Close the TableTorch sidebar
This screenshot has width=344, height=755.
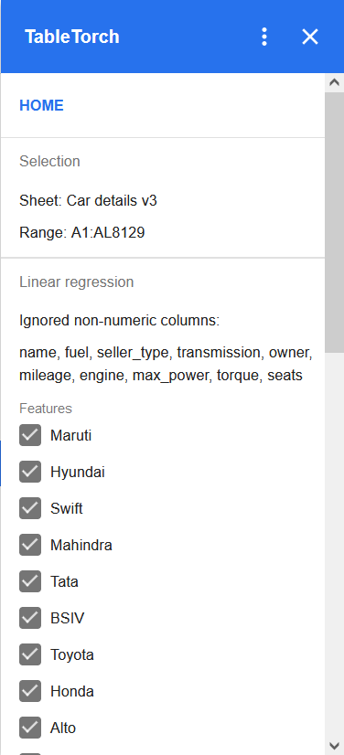[x=310, y=37]
